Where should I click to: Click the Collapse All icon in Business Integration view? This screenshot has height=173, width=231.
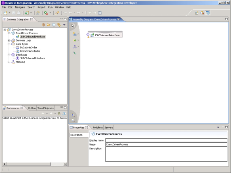[x=54, y=25]
